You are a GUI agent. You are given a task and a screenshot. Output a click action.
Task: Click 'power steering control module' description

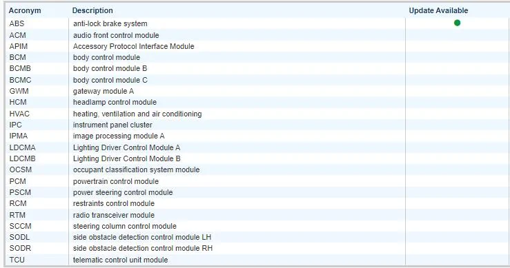click(123, 192)
